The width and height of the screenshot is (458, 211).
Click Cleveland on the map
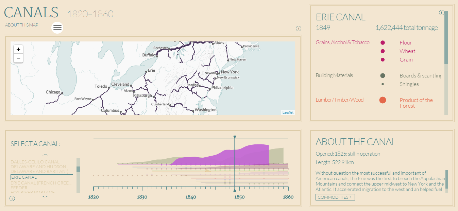pyautogui.click(x=120, y=84)
